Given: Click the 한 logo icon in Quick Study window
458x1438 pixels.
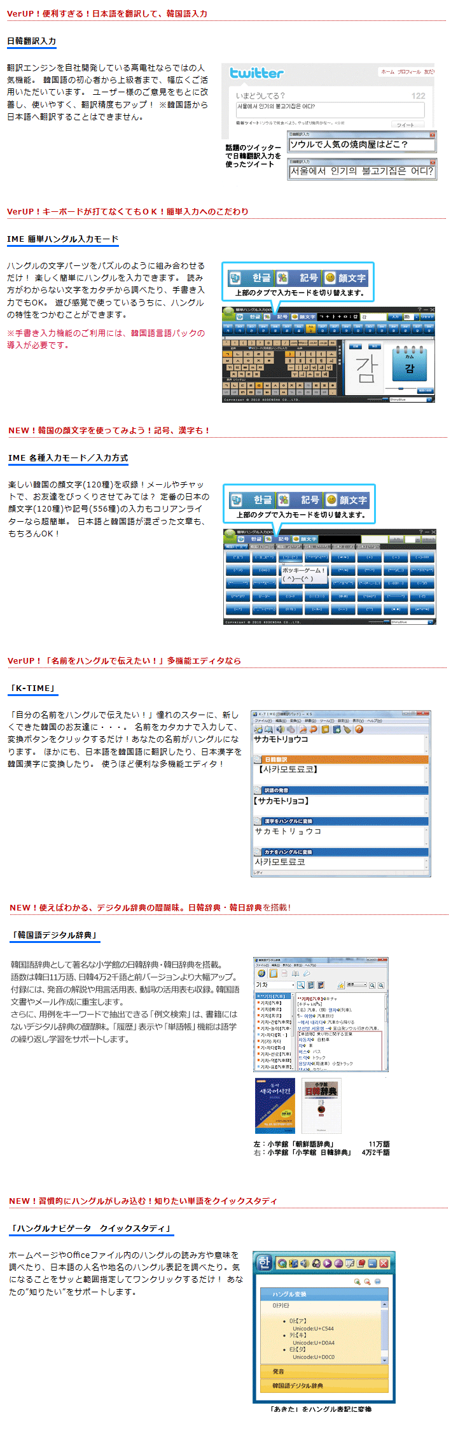Looking at the screenshot, I should pyautogui.click(x=264, y=1263).
